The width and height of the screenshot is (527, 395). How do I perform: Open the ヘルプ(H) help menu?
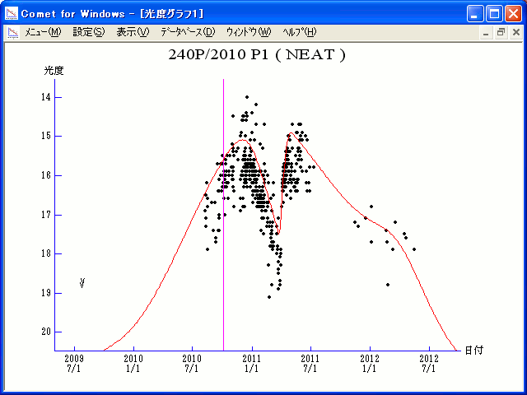click(299, 32)
